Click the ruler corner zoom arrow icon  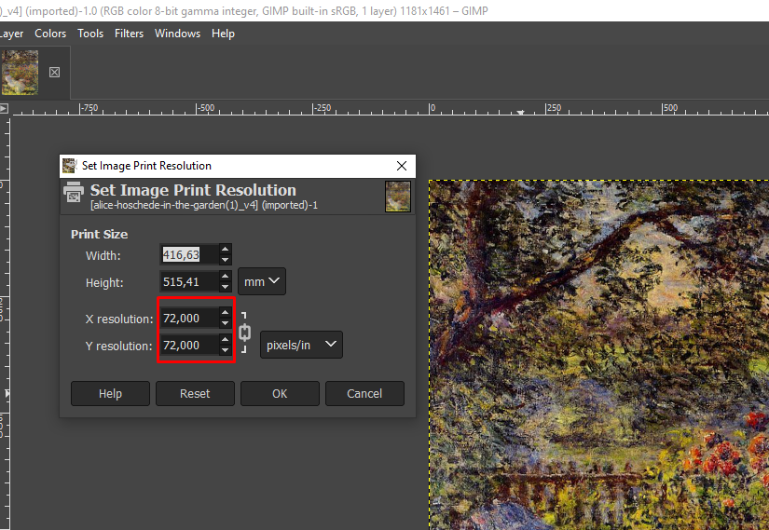(4, 108)
